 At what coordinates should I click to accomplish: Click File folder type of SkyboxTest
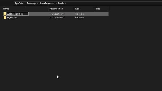click(x=79, y=17)
